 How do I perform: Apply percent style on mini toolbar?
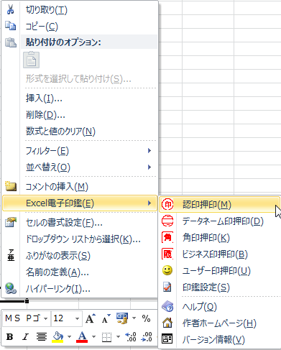click(x=146, y=318)
